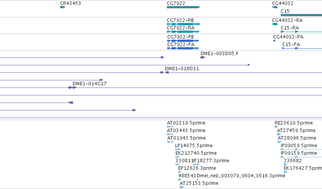Select the AT01943.5prime EST glyph

pos(170,142)
